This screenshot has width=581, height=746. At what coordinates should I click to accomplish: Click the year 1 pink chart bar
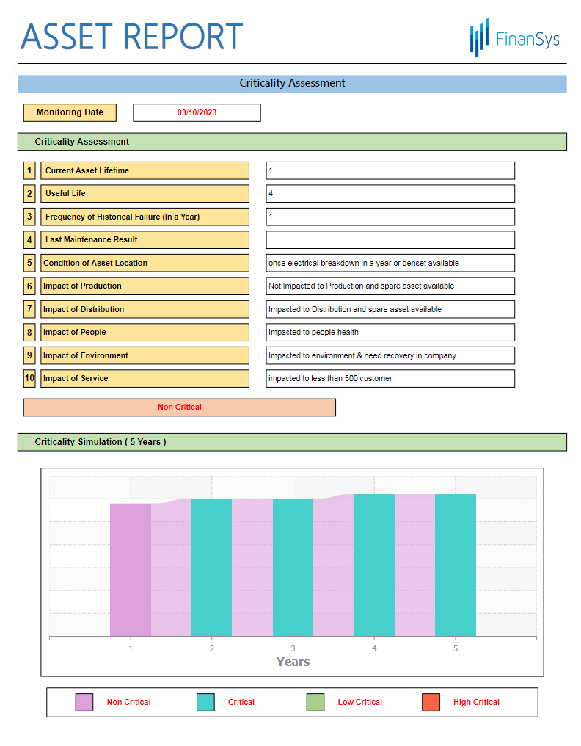point(131,569)
